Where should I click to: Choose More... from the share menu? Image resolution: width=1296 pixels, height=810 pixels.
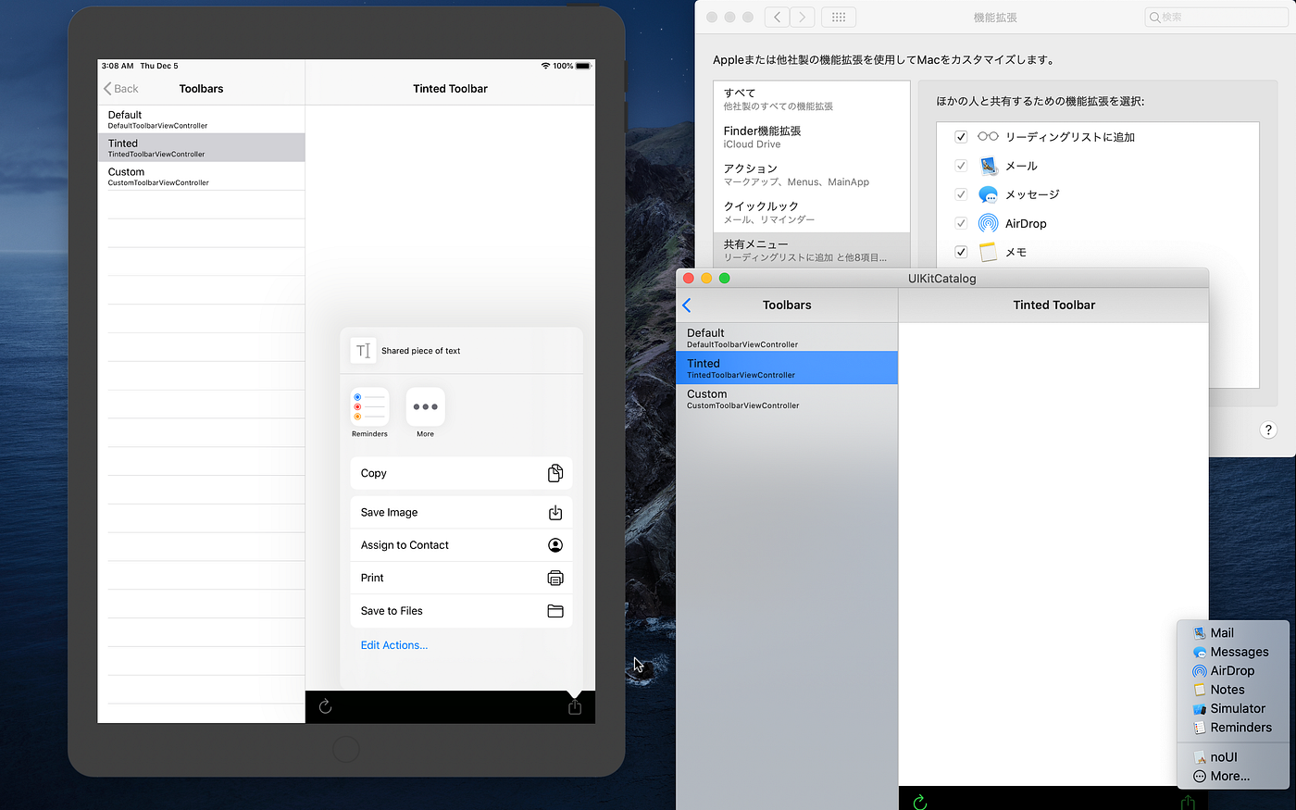point(1232,777)
